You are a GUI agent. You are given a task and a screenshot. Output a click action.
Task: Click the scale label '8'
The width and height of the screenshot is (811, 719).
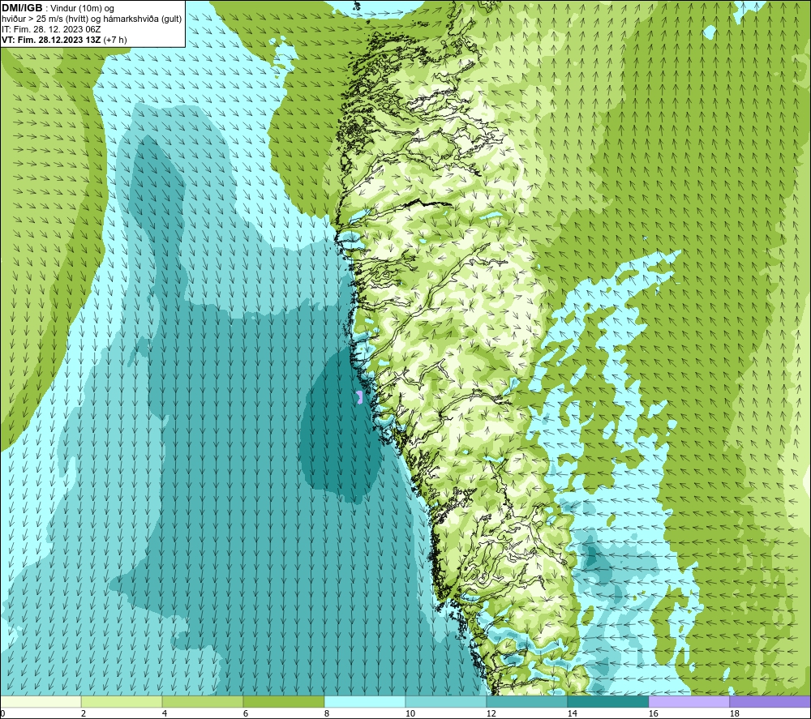tap(327, 714)
